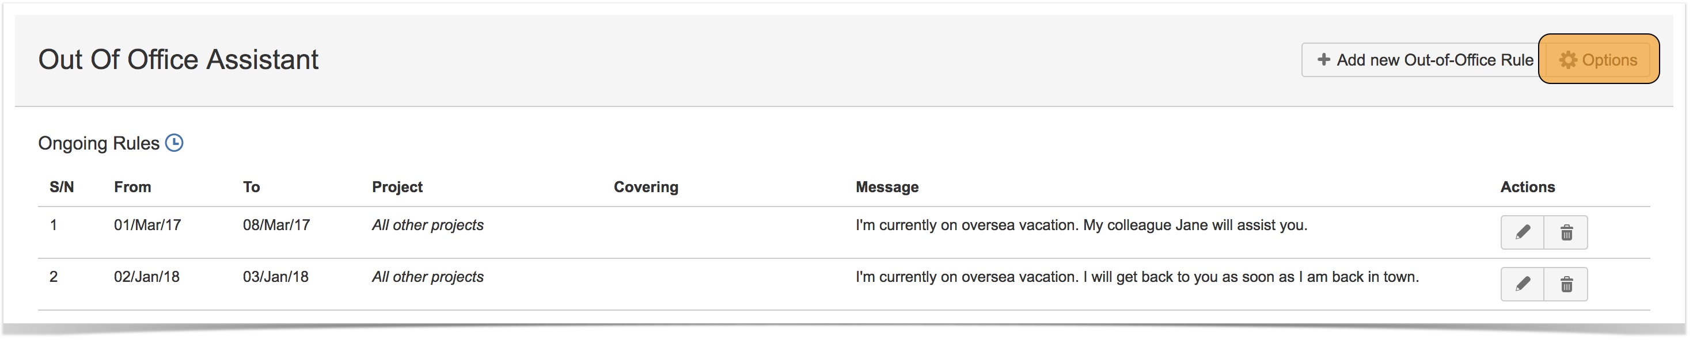Click the Covering column header
This screenshot has width=1693, height=340.
(x=646, y=187)
